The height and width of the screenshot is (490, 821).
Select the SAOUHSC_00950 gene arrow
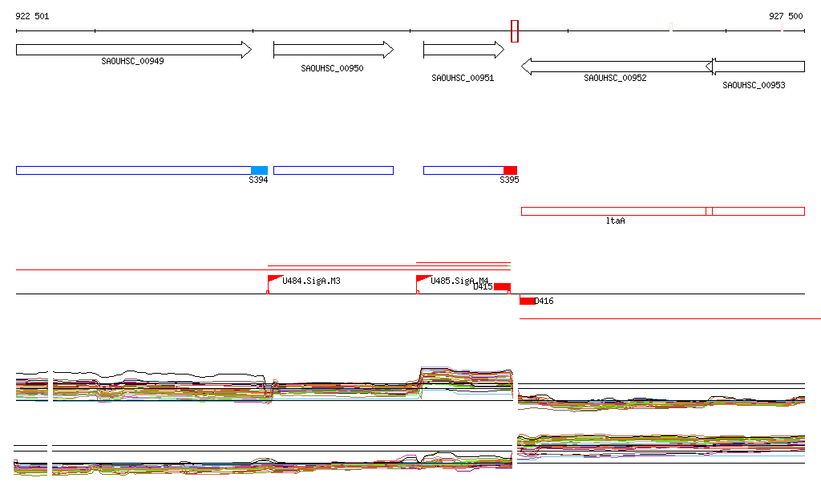334,50
